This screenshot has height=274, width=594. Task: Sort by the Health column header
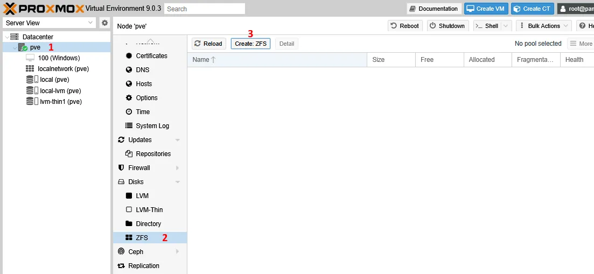click(577, 59)
